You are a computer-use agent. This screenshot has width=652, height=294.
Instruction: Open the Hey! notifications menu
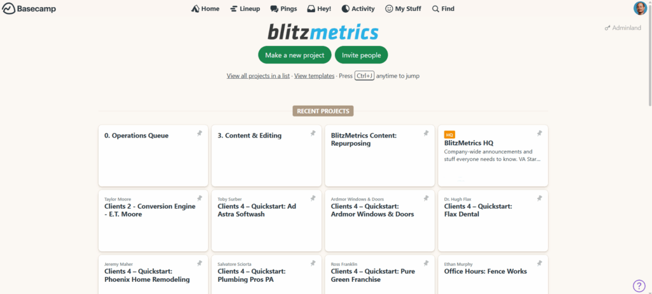[319, 9]
